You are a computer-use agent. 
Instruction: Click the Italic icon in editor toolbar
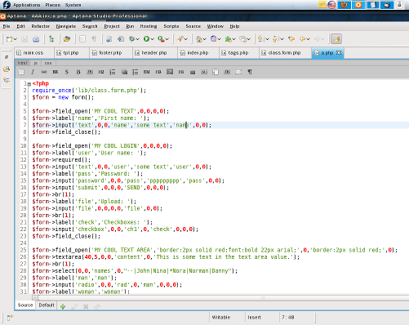tap(33, 72)
